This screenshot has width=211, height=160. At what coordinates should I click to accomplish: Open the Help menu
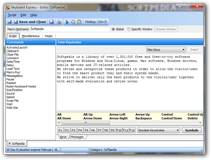click(34, 15)
